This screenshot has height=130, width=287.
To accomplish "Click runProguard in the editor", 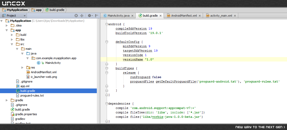I will (140, 77).
